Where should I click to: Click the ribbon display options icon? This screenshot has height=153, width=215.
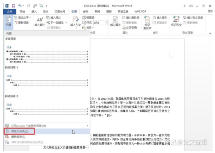point(191,6)
